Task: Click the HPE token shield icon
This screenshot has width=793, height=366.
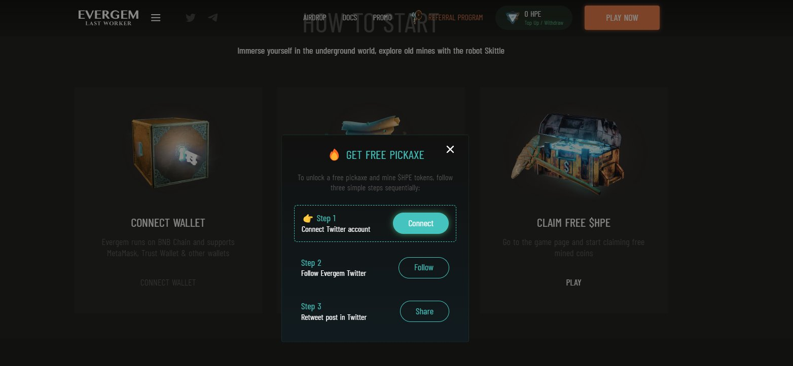Action: pos(513,18)
